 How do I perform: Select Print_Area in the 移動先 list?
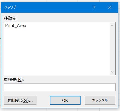pyautogui.click(x=16, y=26)
